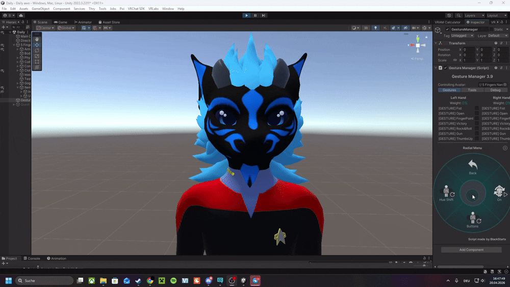Click the Back arrow in Radial Menu
This screenshot has width=510, height=287.
pyautogui.click(x=473, y=166)
